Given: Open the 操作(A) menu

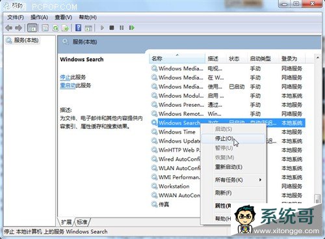Looking at the screenshot, I should tap(39, 18).
